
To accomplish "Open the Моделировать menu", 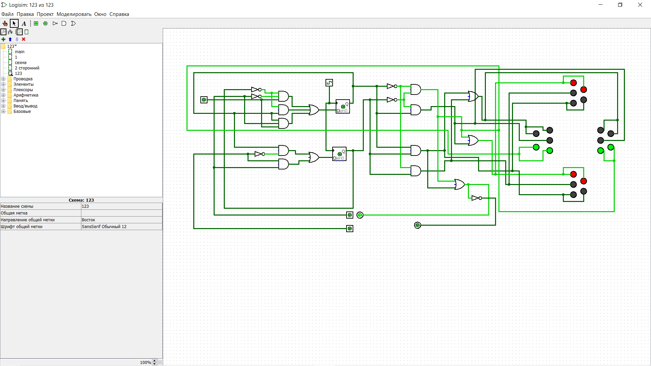I will tap(74, 14).
